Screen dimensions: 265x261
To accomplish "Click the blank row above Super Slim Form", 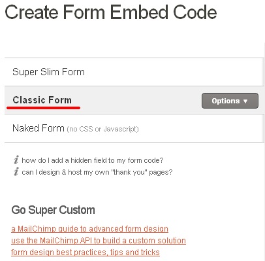I will pos(134,50).
